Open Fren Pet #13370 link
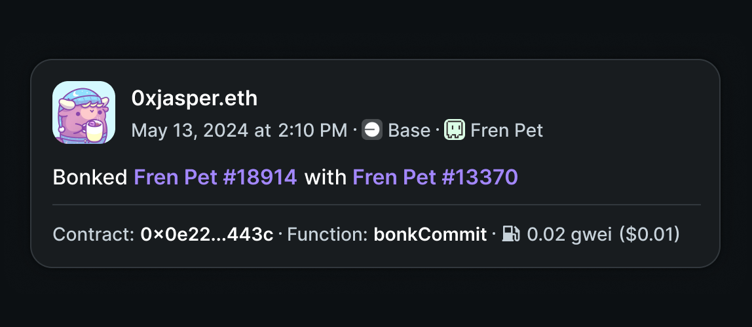Image resolution: width=752 pixels, height=327 pixels. [435, 177]
